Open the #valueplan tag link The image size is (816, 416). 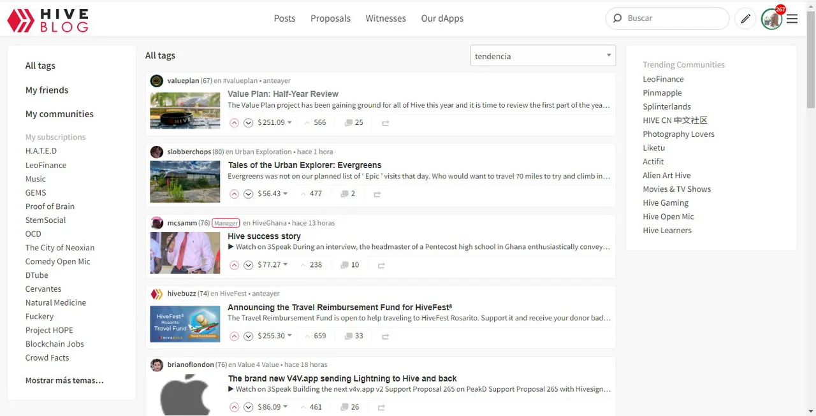(x=240, y=81)
